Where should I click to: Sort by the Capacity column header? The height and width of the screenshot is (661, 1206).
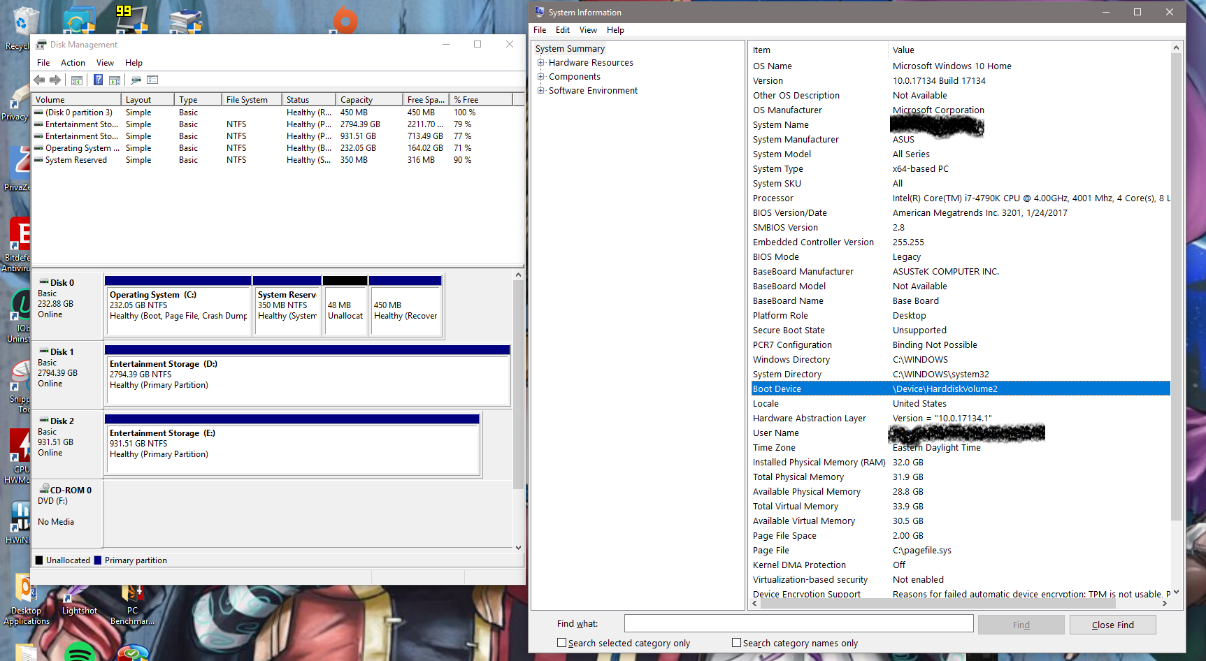click(x=369, y=100)
